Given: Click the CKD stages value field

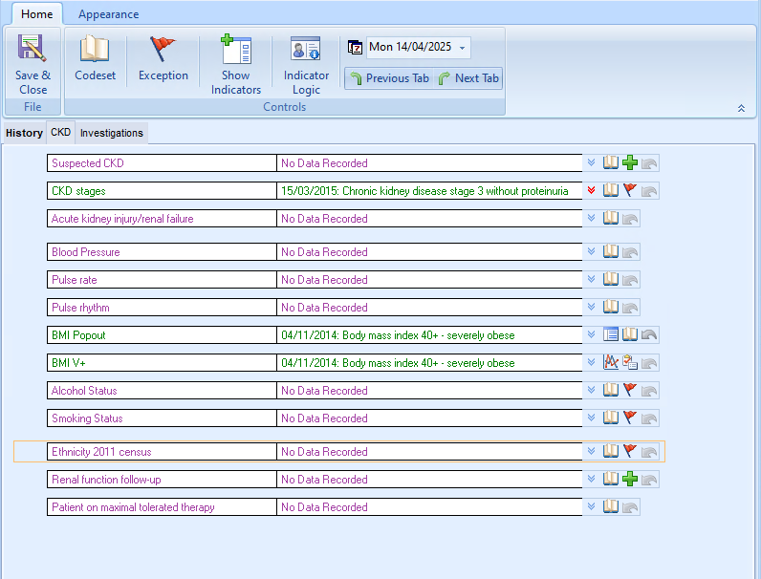Looking at the screenshot, I should click(429, 190).
